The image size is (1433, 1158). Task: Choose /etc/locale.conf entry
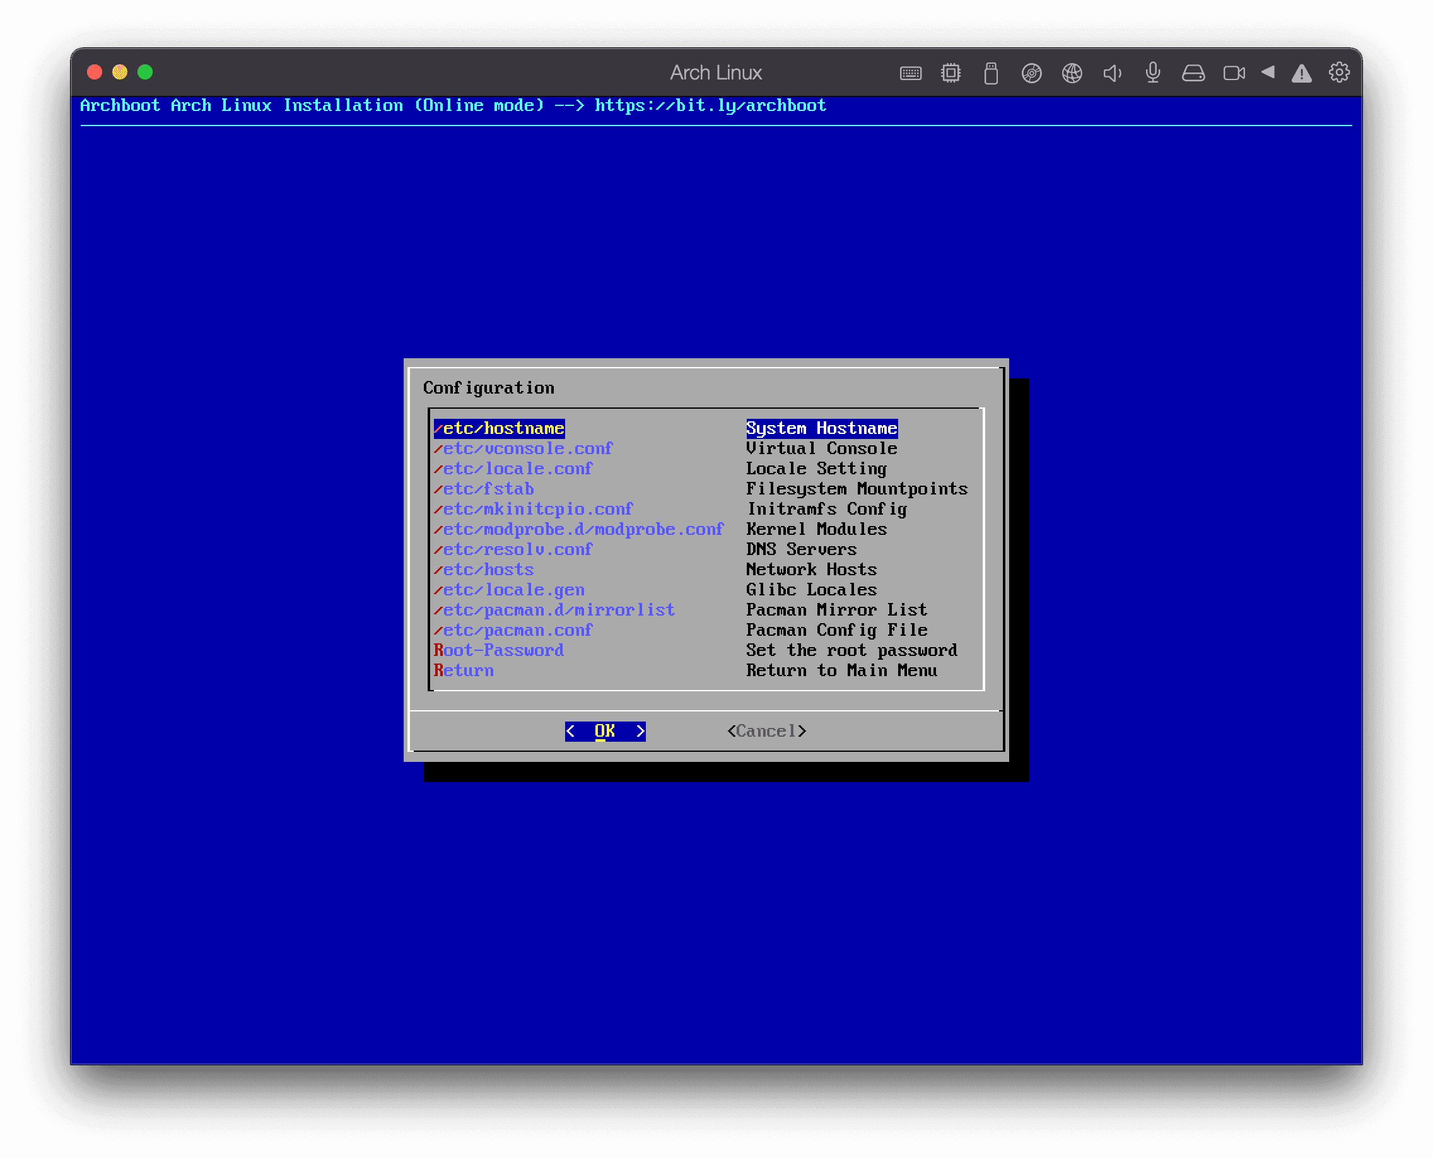tap(513, 468)
